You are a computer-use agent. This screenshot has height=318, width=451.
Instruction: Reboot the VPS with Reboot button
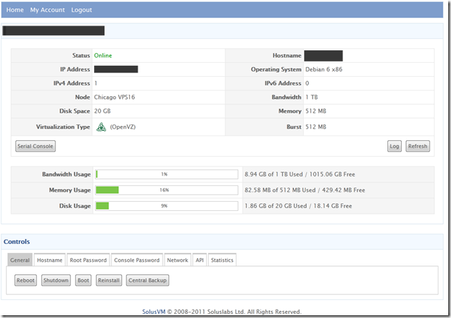pos(26,280)
